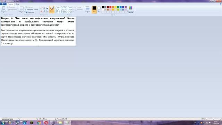Choose the Five-point star shape
The width and height of the screenshot is (222, 125).
pos(62,12)
